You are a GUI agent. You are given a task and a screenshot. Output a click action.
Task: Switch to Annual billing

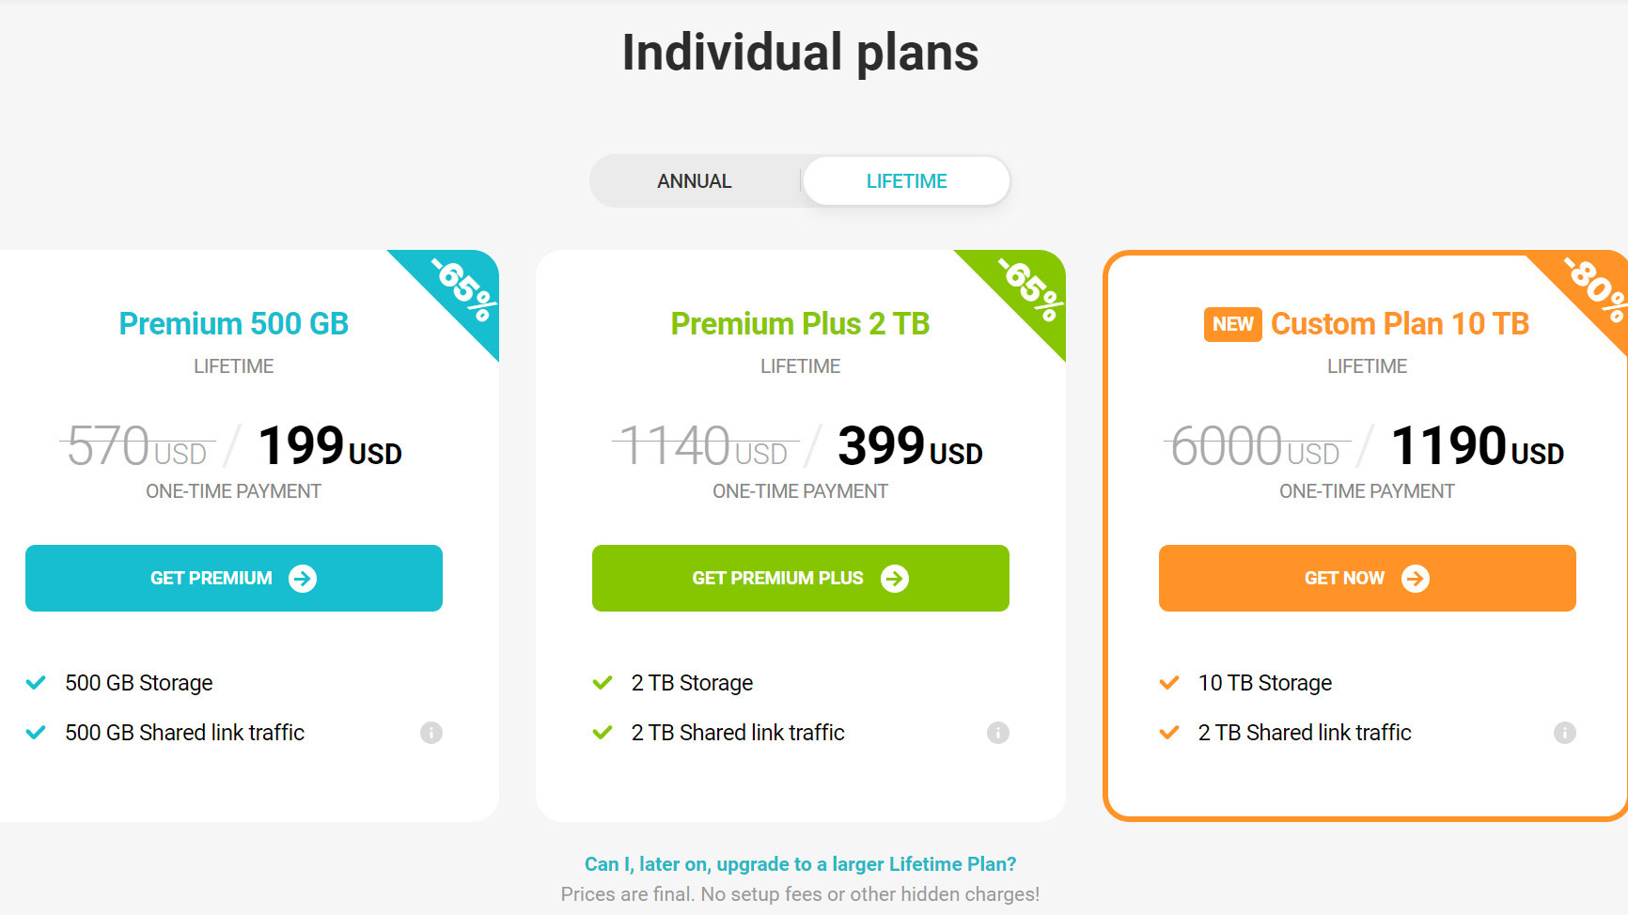[694, 181]
